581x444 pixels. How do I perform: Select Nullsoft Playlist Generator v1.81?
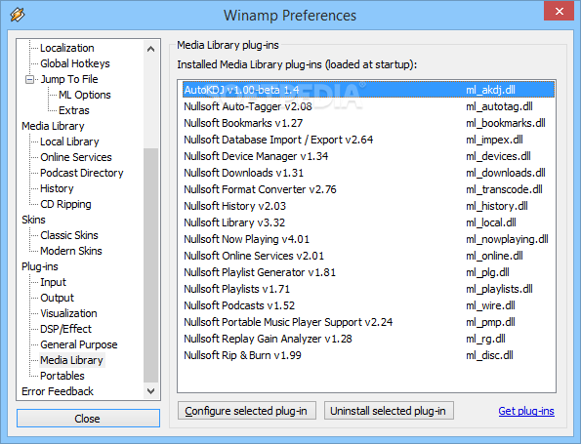point(369,272)
